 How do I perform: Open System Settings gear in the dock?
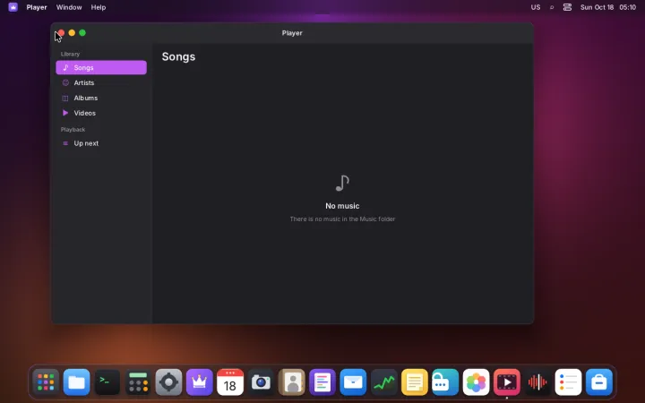click(168, 382)
